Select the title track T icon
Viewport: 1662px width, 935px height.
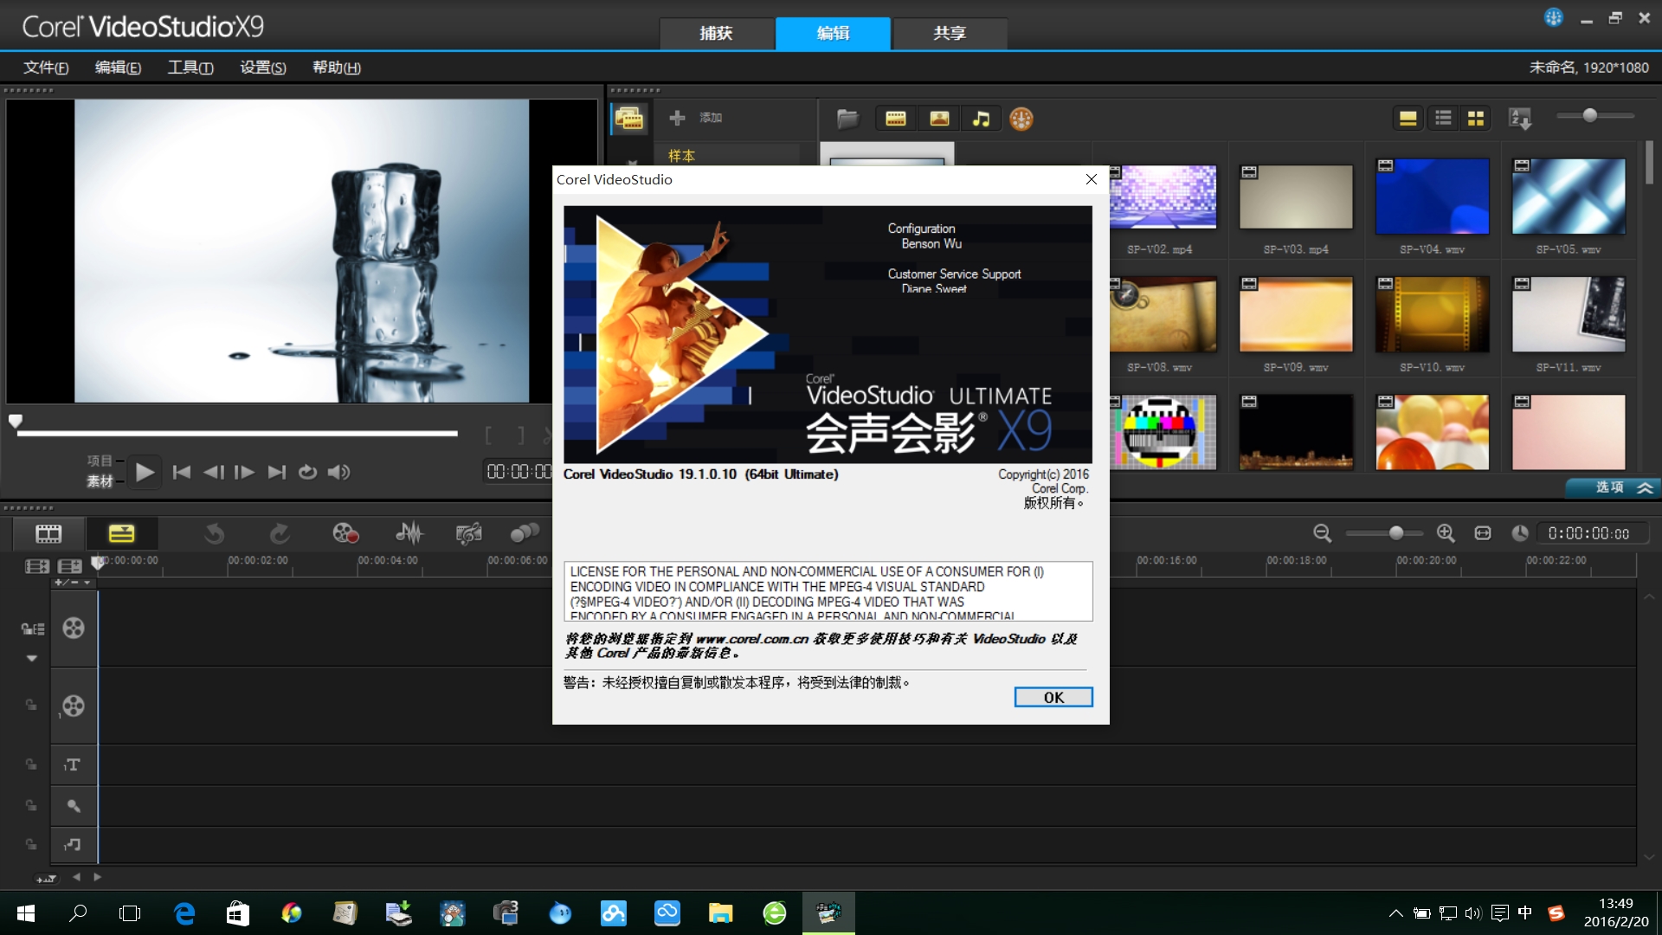click(x=74, y=764)
